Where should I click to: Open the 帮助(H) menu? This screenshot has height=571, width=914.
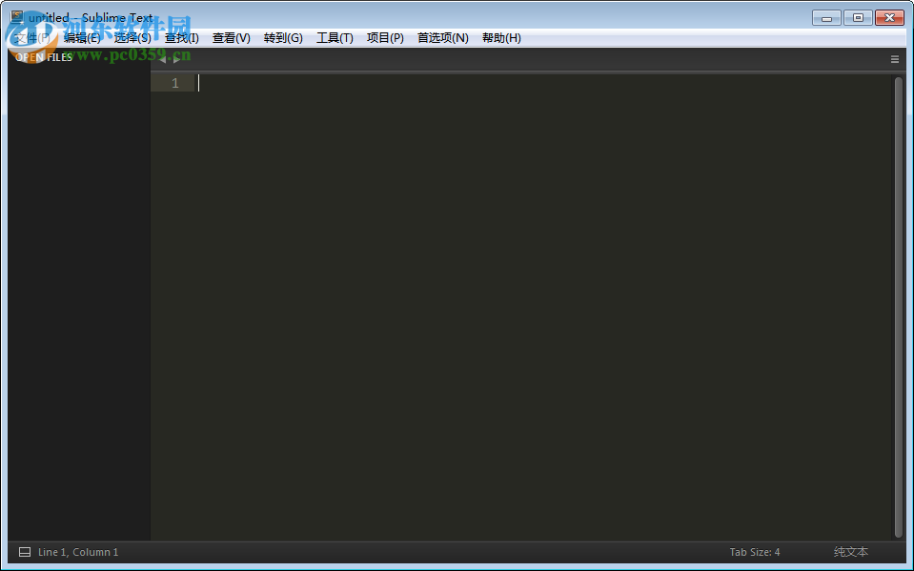pos(501,38)
